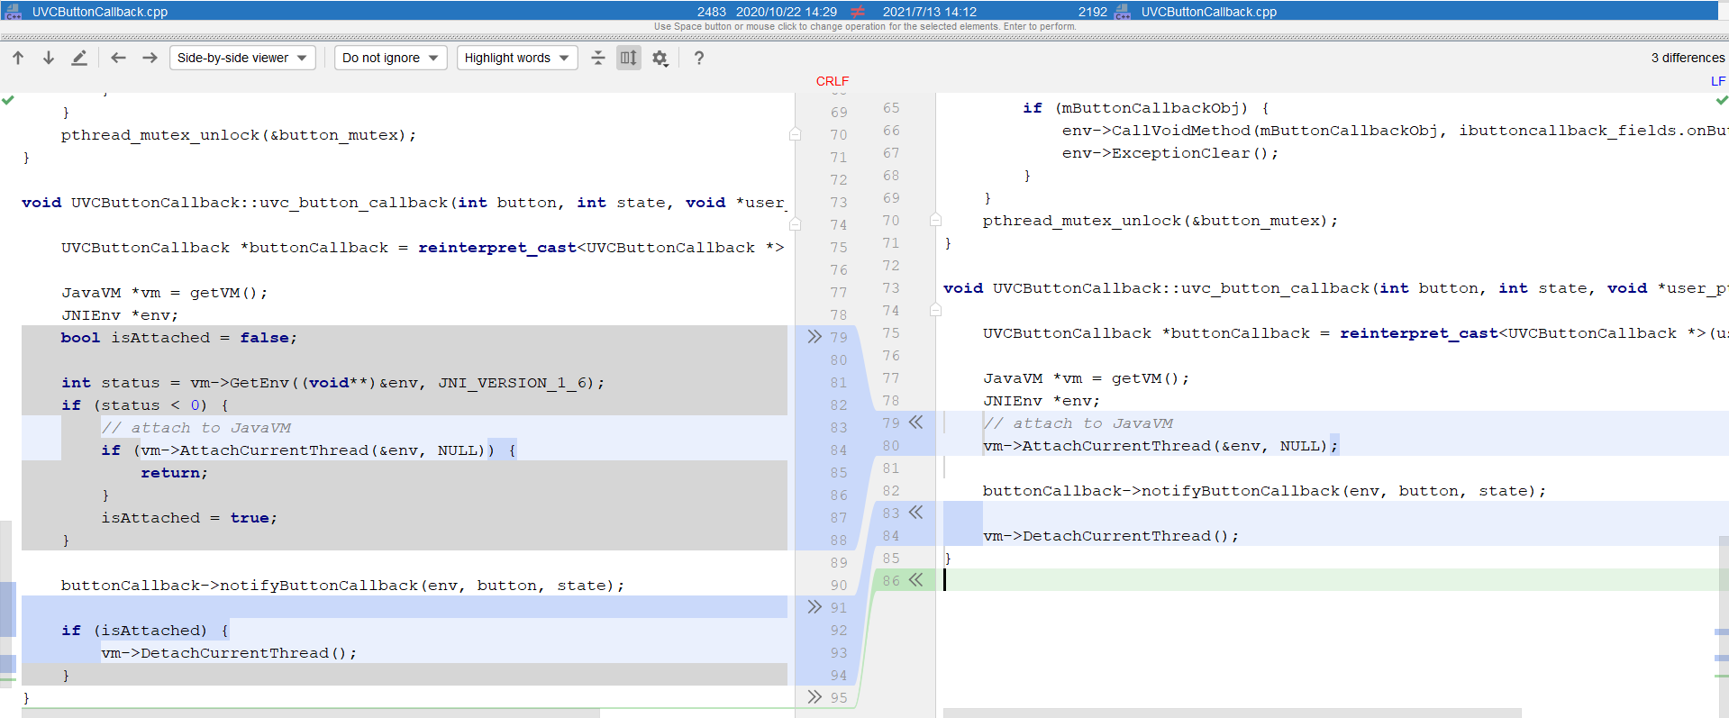Click right notifyButtonCallback line 82
This screenshot has width=1729, height=718.
coord(1264,491)
